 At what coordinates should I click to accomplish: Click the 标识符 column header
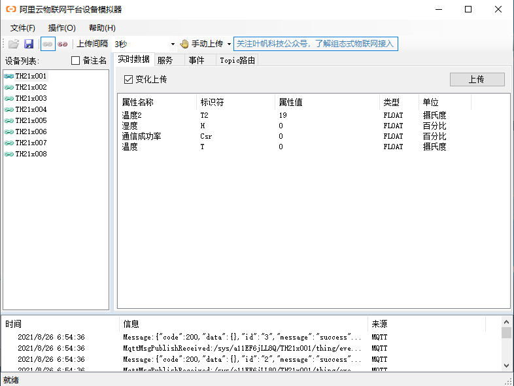(x=235, y=102)
